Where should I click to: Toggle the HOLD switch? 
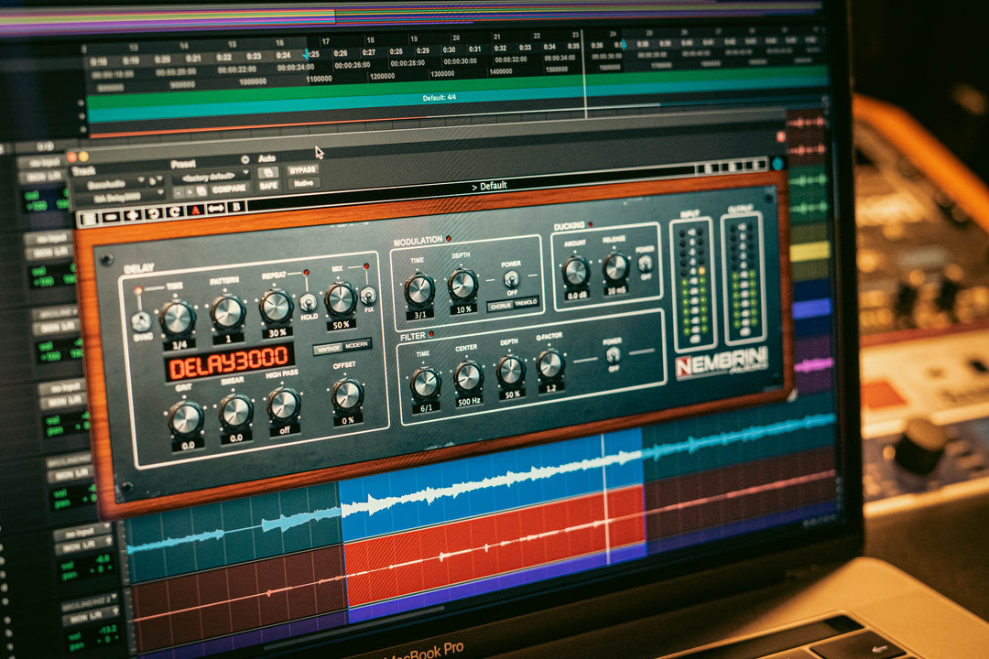[x=309, y=303]
